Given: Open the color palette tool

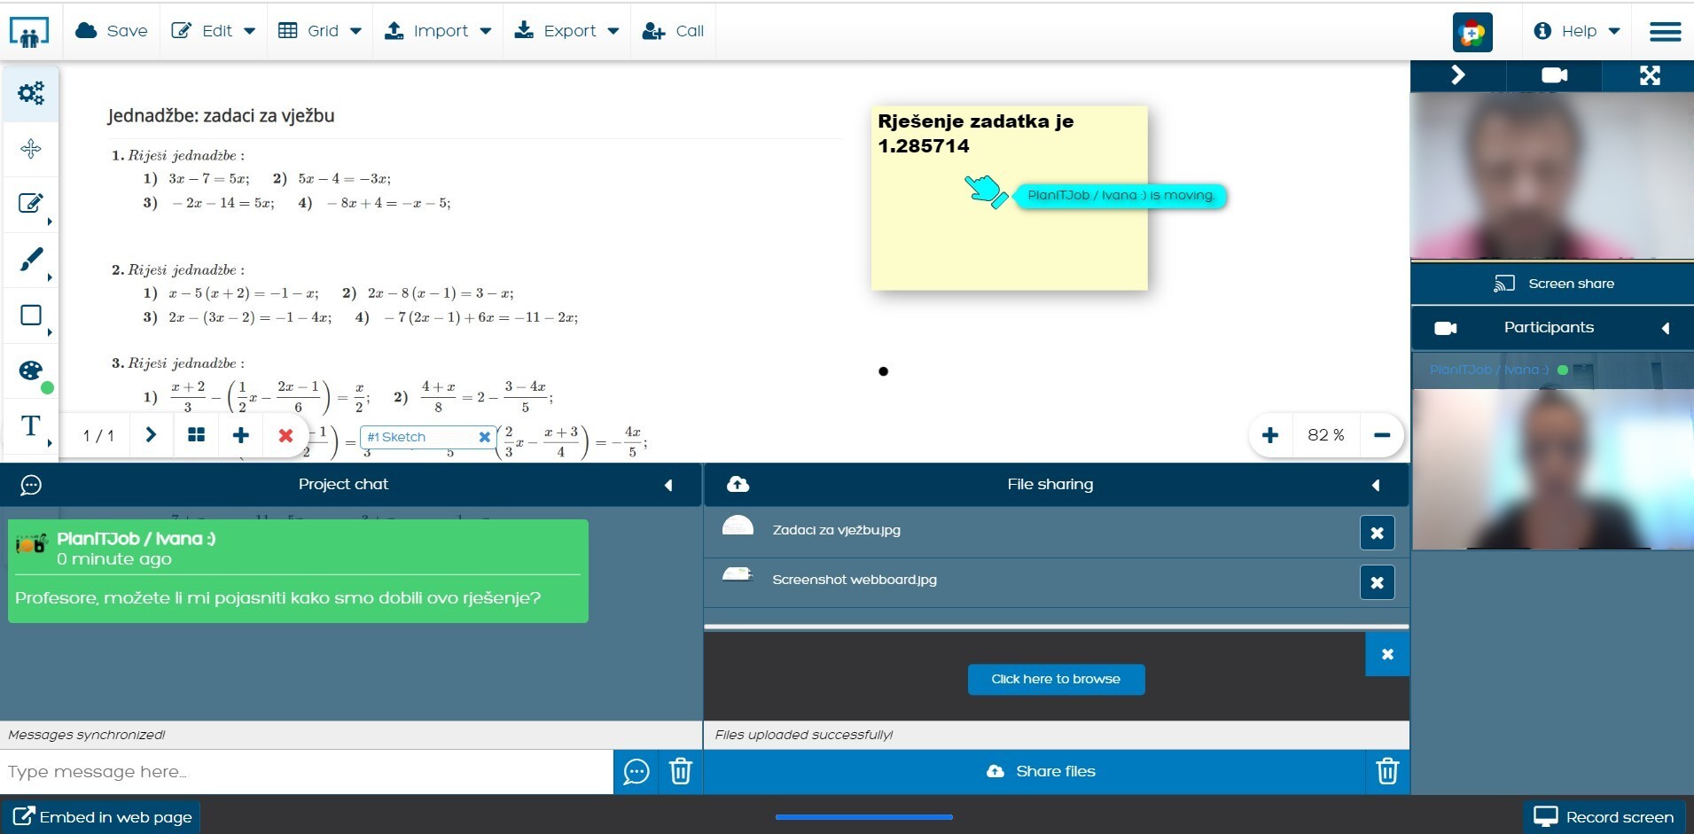Looking at the screenshot, I should (31, 370).
